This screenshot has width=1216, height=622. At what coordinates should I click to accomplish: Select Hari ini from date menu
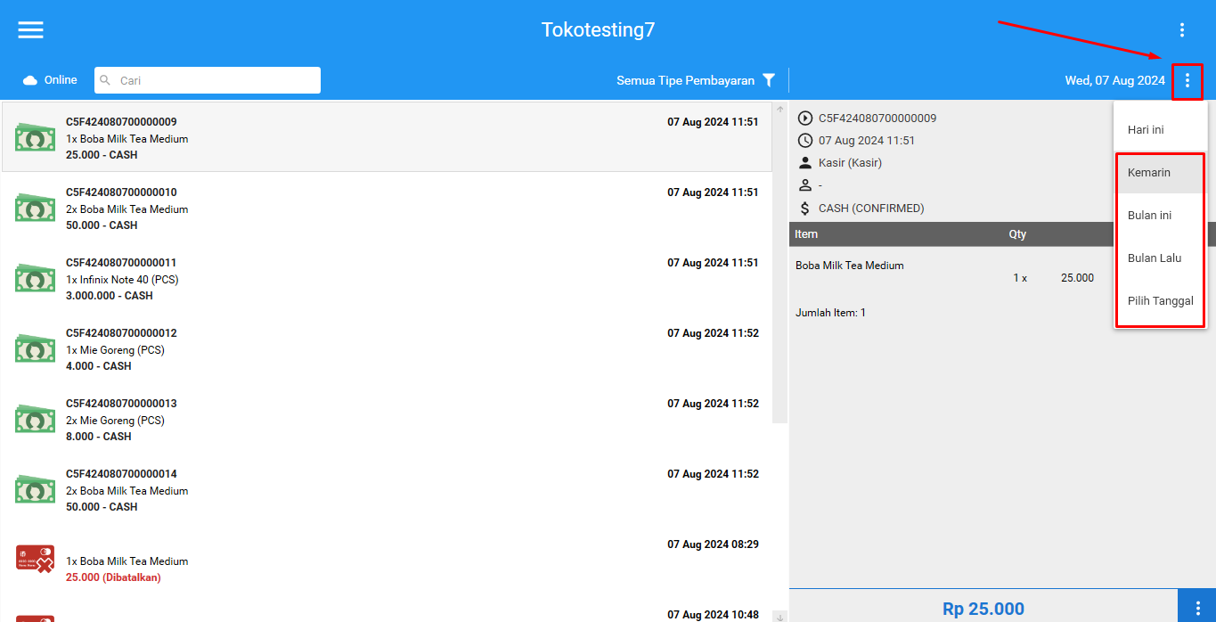pos(1161,130)
